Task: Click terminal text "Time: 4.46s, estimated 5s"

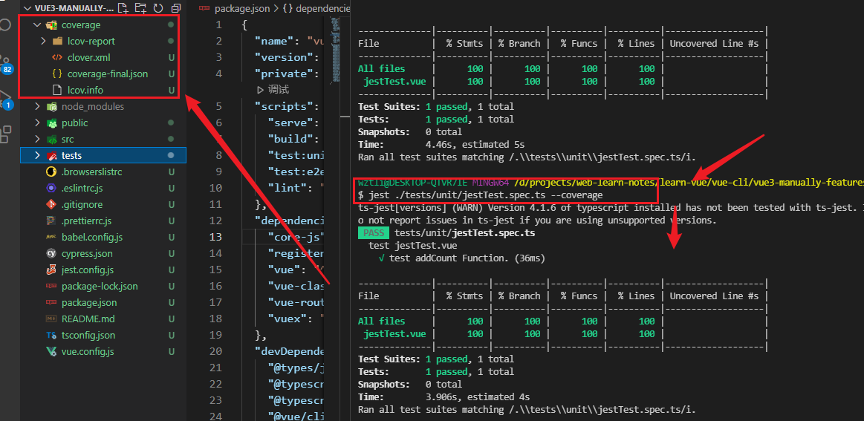Action: pos(441,144)
